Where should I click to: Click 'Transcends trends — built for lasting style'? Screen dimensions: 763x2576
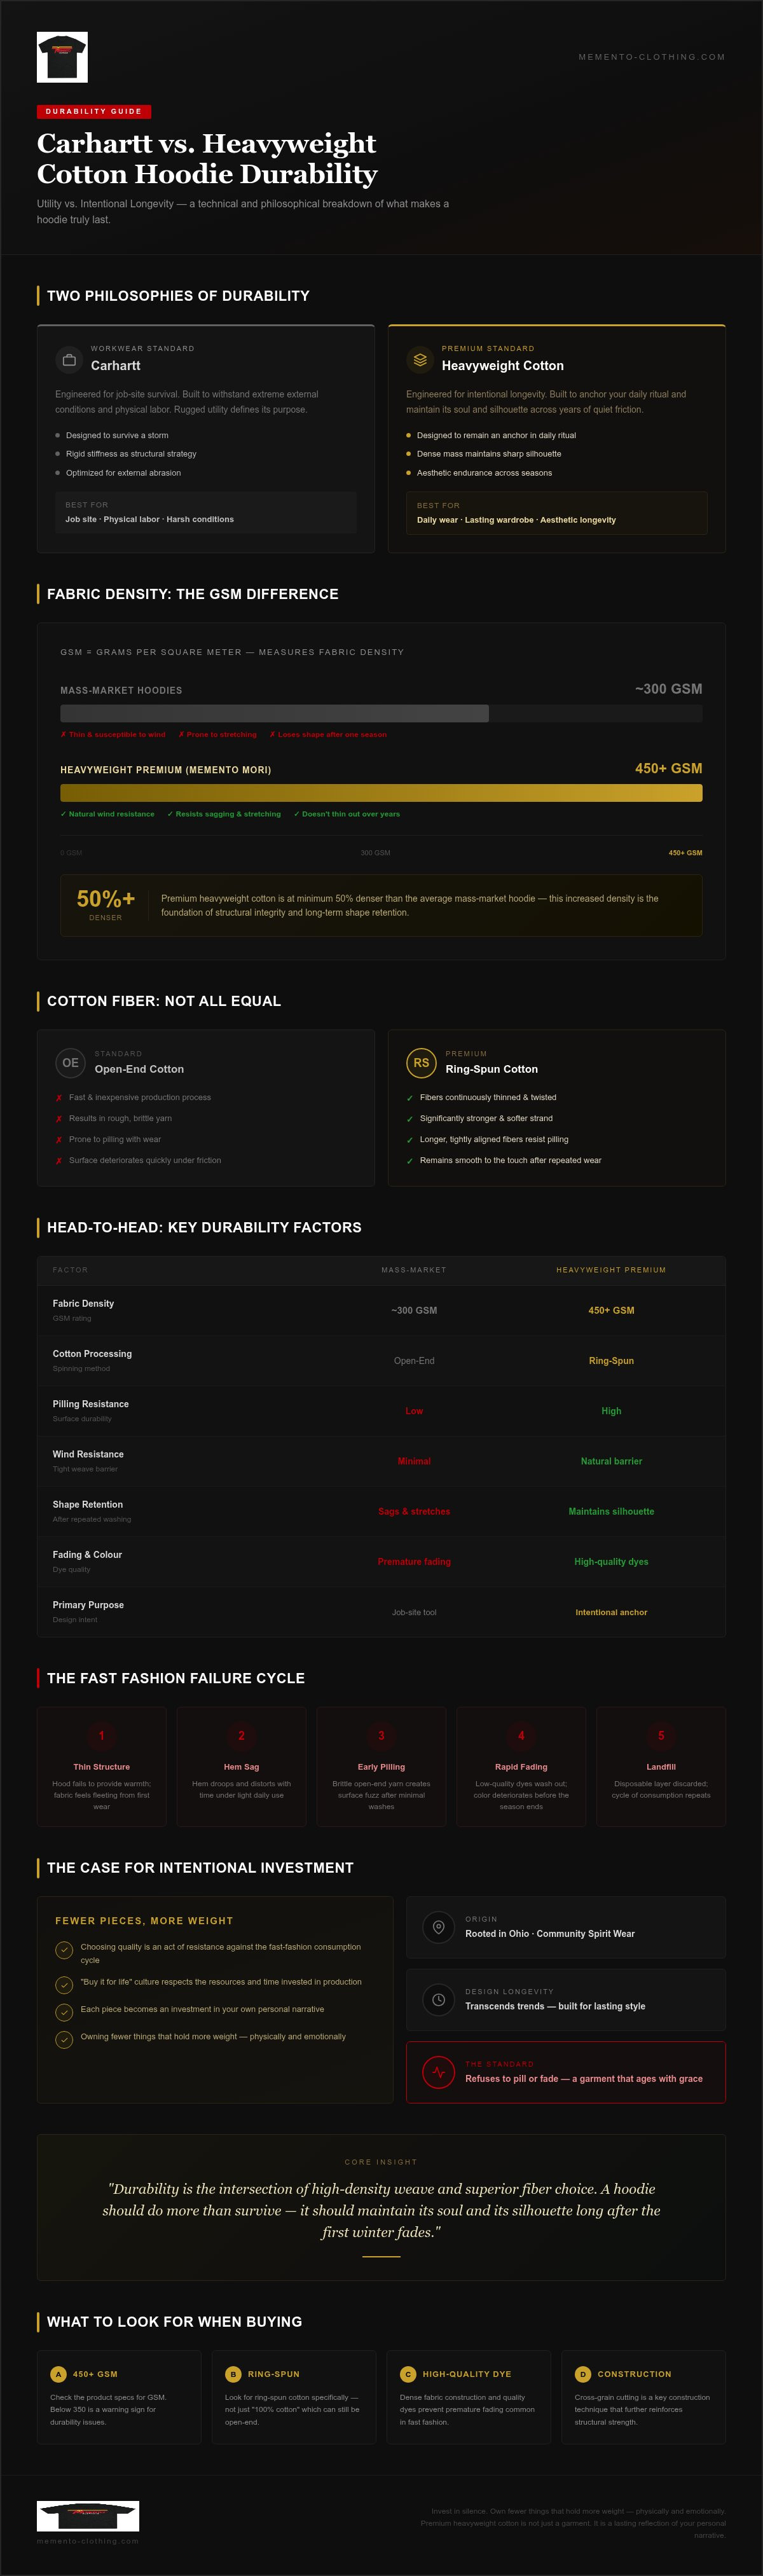[555, 2006]
